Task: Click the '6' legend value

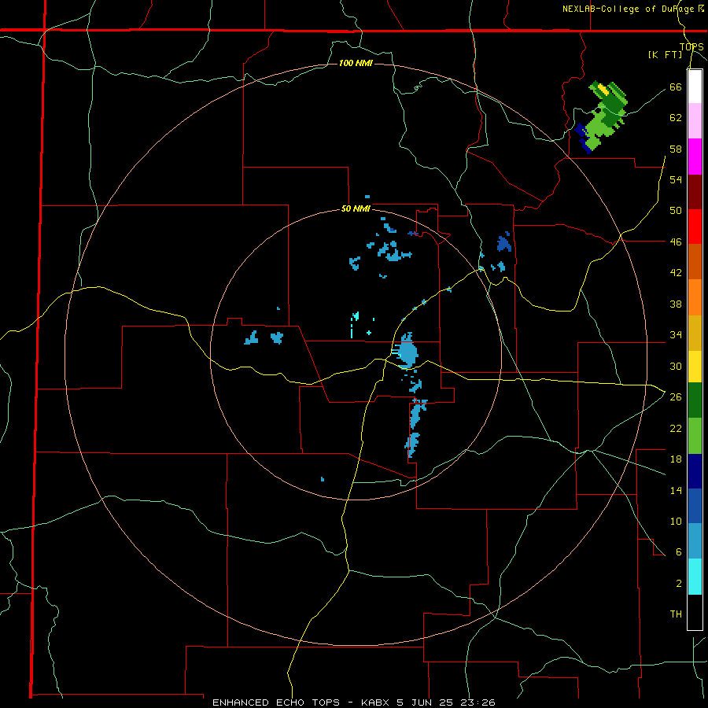Action: [x=678, y=552]
